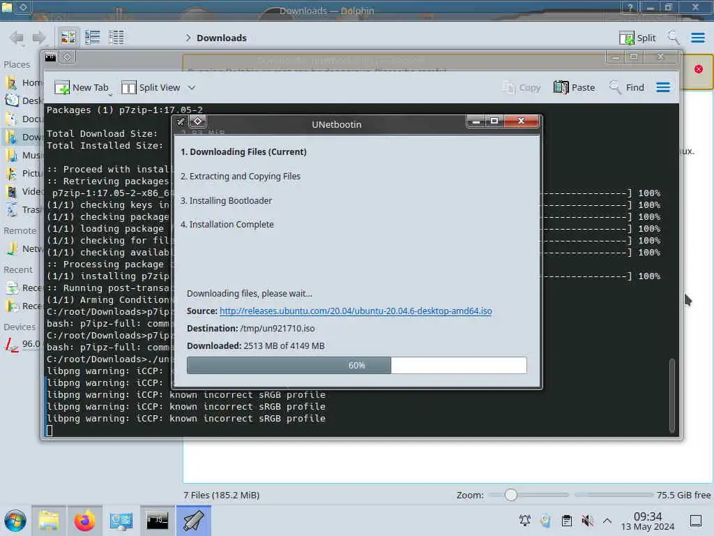Select Documents in the Places panel

[23, 119]
